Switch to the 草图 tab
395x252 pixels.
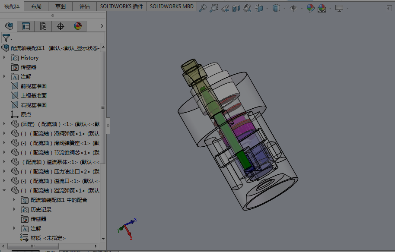(x=60, y=6)
